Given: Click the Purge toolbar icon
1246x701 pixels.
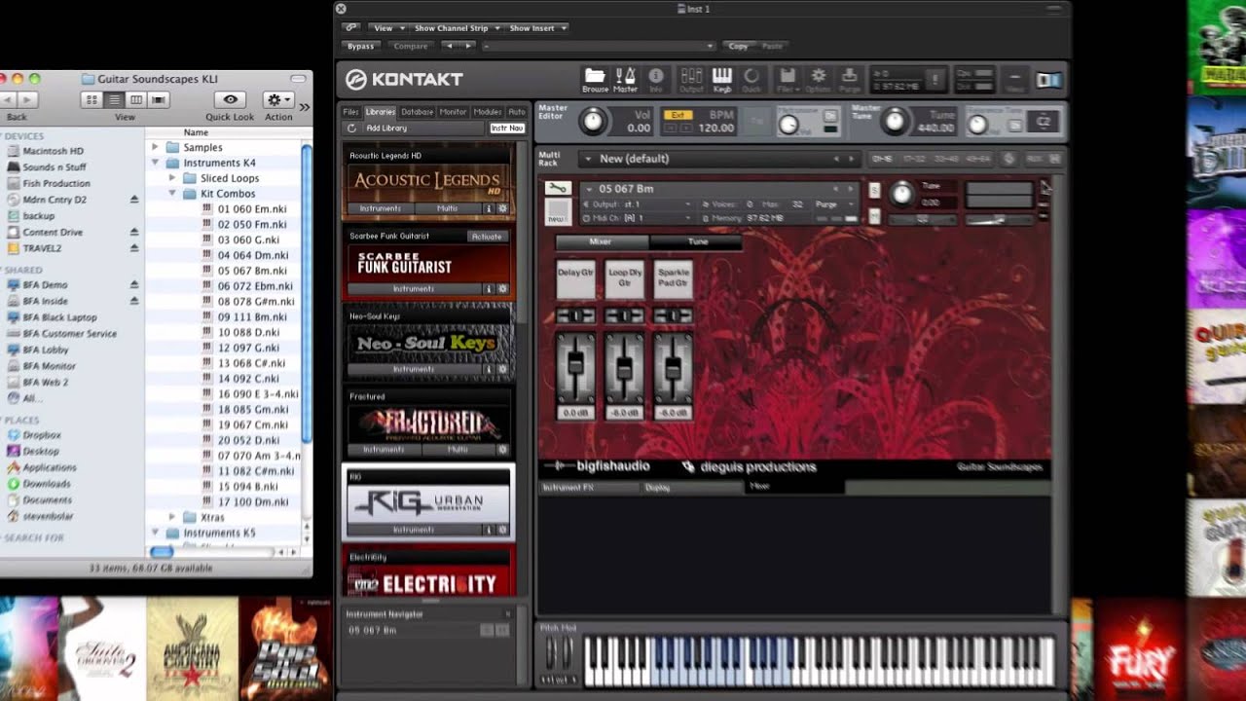Looking at the screenshot, I should [x=849, y=79].
